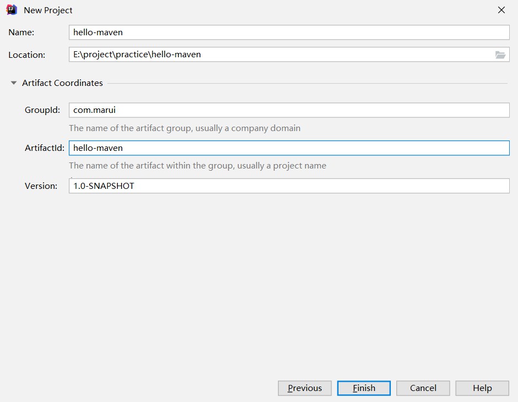Viewport: 518px width, 402px height.
Task: Click the Name: label
Action: tap(21, 32)
